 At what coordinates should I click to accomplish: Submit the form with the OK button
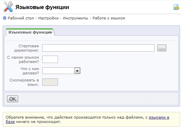coord(13,99)
